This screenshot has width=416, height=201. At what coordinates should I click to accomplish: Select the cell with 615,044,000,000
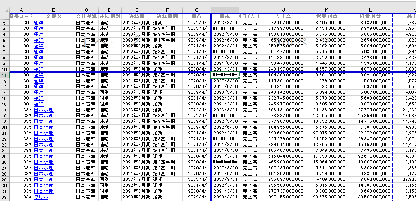[283, 156]
